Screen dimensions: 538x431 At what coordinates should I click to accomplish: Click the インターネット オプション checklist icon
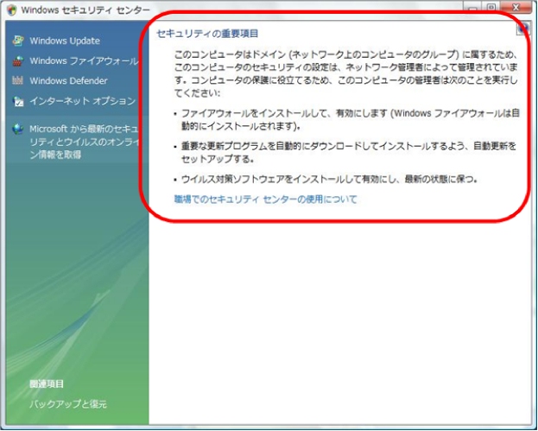tap(18, 101)
